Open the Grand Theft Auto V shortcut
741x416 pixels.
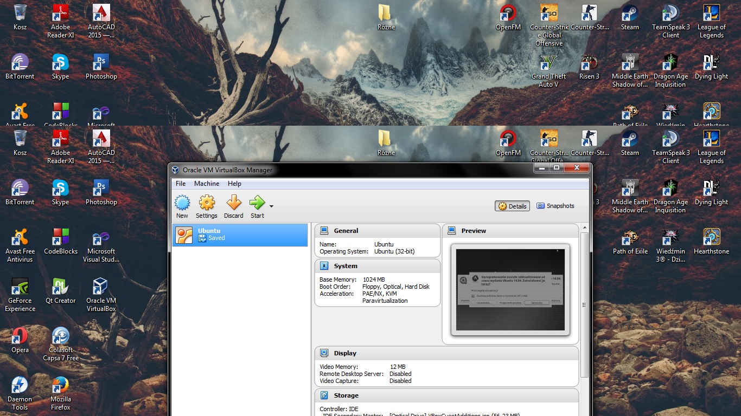tap(548, 71)
